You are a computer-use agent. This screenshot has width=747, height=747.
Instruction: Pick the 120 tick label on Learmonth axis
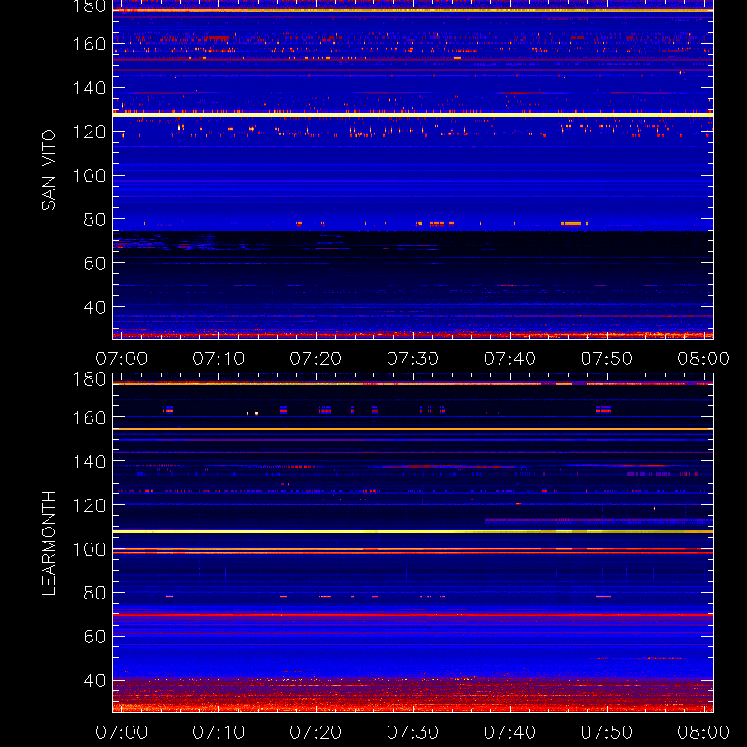(89, 505)
